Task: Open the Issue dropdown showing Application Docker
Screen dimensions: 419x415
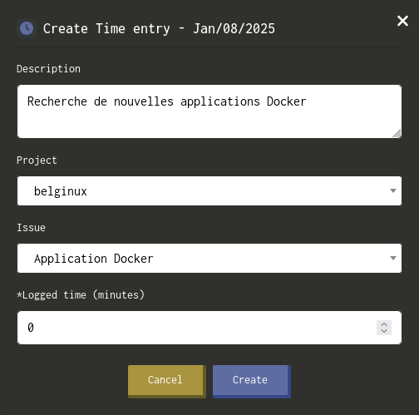Action: 209,259
